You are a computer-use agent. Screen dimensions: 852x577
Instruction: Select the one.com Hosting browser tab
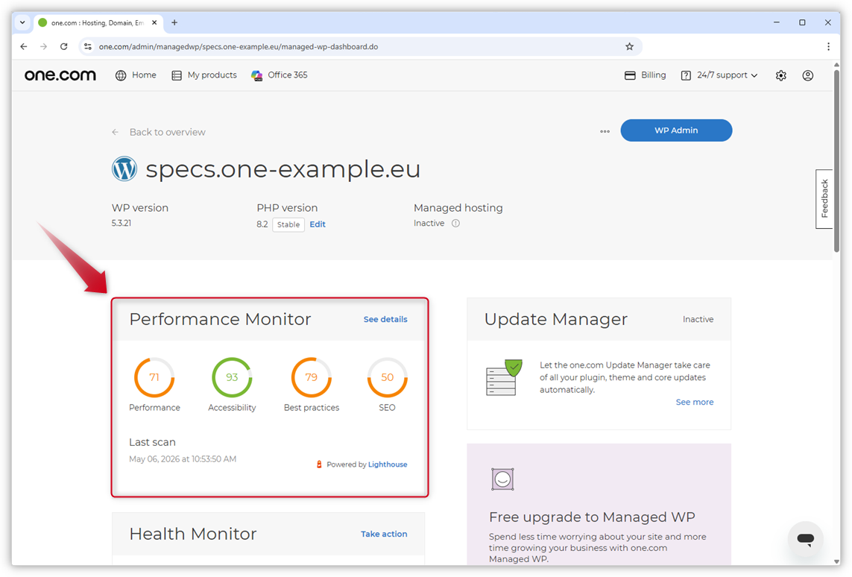tap(98, 23)
